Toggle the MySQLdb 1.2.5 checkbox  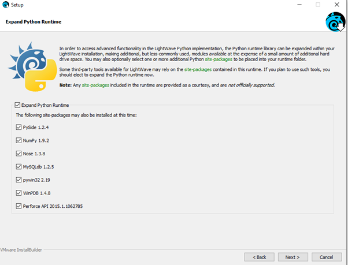click(x=18, y=167)
